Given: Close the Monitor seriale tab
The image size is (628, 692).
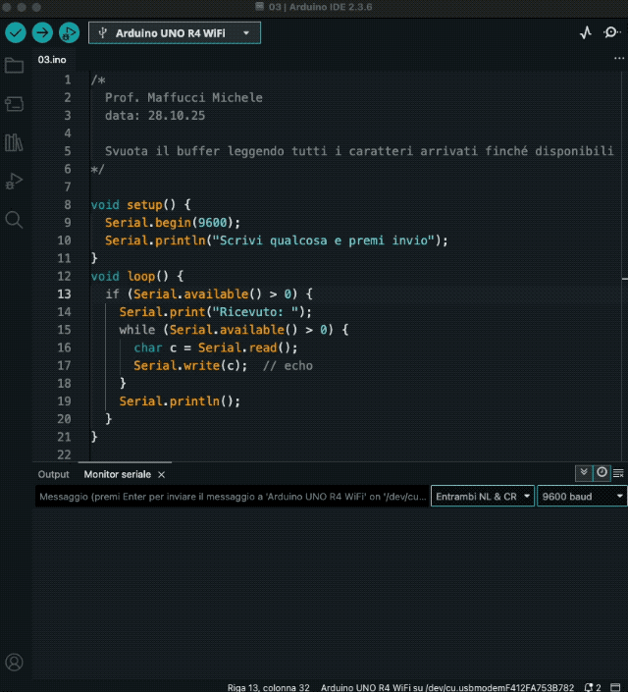Looking at the screenshot, I should click(x=161, y=474).
